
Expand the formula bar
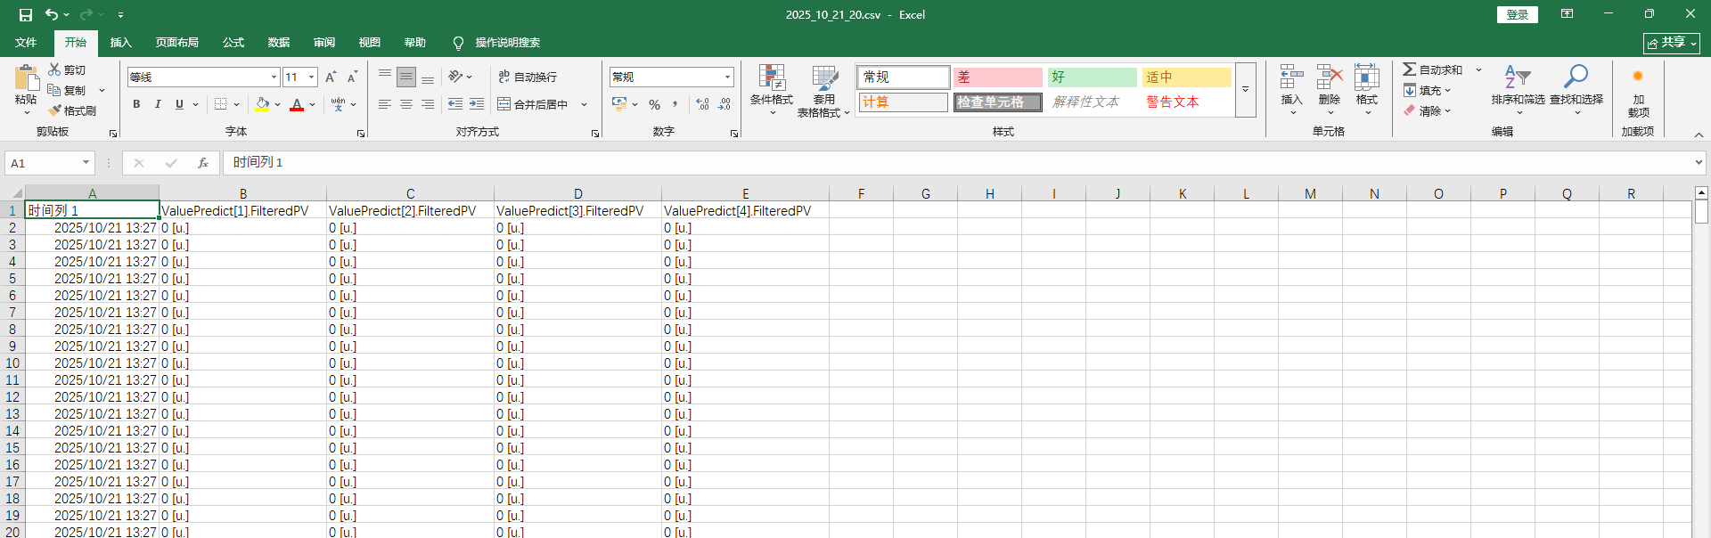pos(1699,163)
